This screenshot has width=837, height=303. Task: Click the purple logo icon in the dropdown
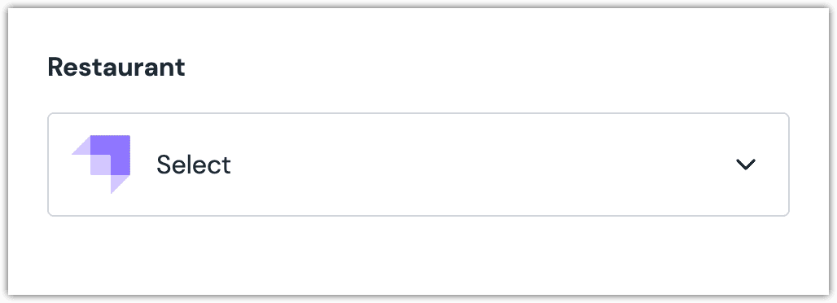(x=101, y=164)
